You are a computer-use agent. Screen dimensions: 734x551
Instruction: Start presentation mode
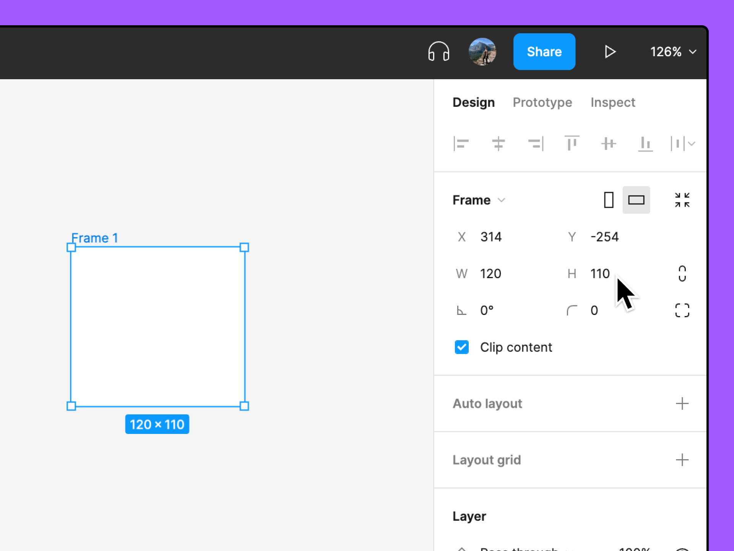[610, 52]
